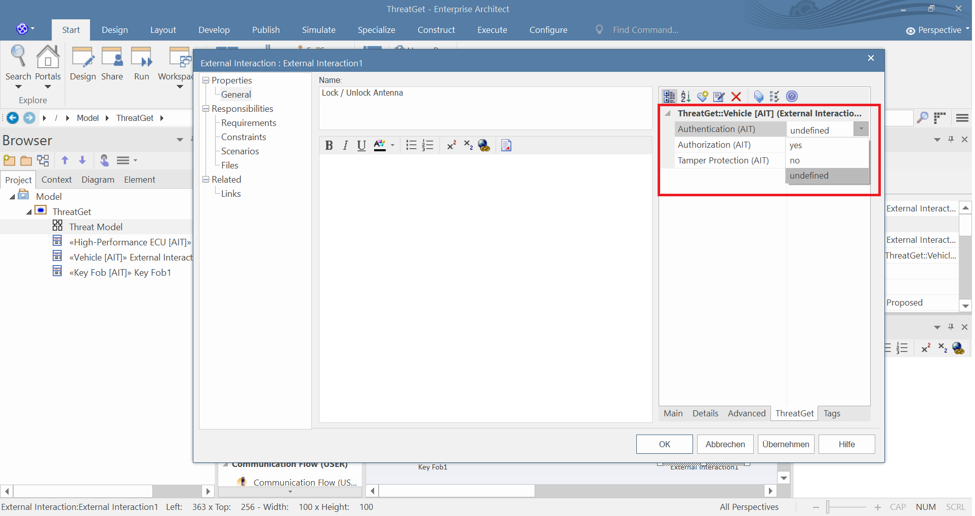This screenshot has height=516, width=975.
Task: Open the Portals ribbon menu
Action: [x=48, y=66]
